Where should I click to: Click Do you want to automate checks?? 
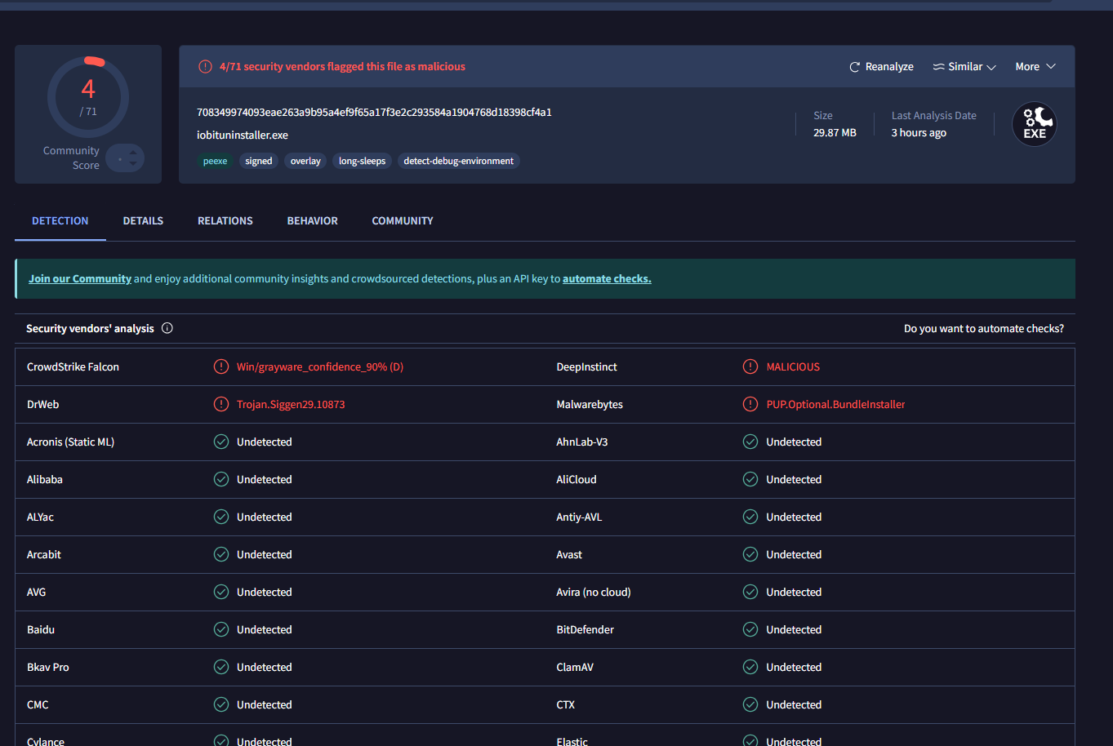coord(984,329)
